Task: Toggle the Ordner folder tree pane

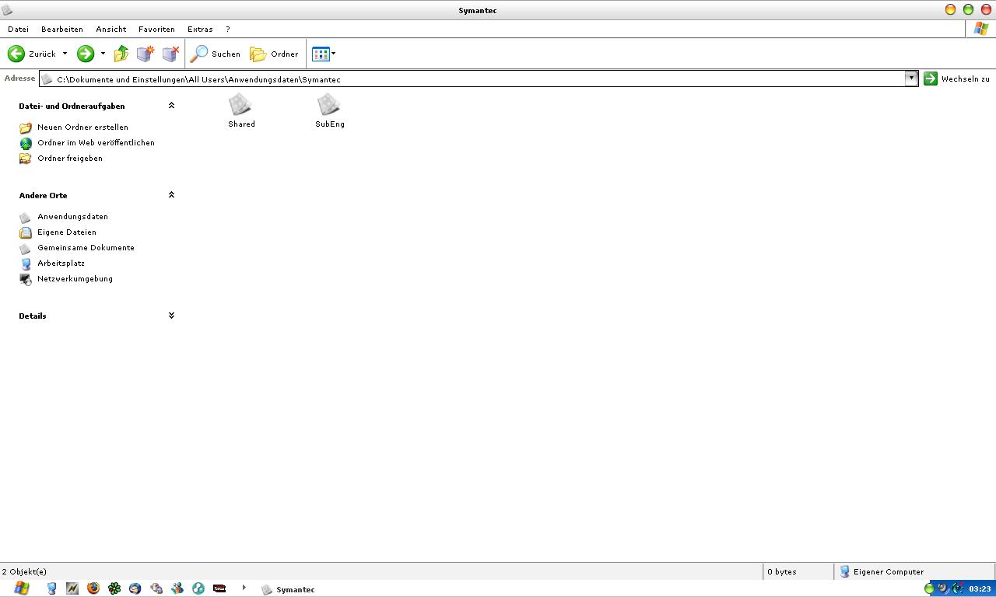Action: [x=274, y=54]
